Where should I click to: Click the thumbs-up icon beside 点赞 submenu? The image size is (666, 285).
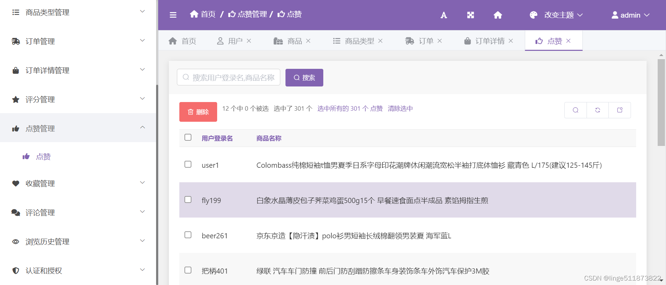(x=26, y=157)
